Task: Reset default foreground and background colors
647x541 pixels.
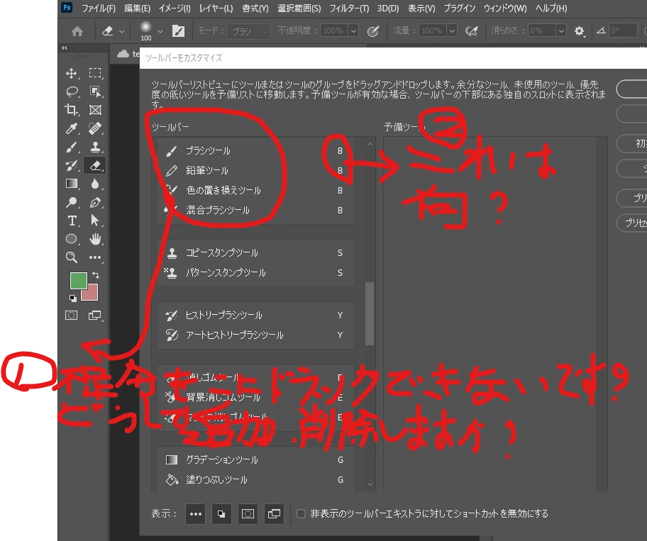Action: (72, 298)
